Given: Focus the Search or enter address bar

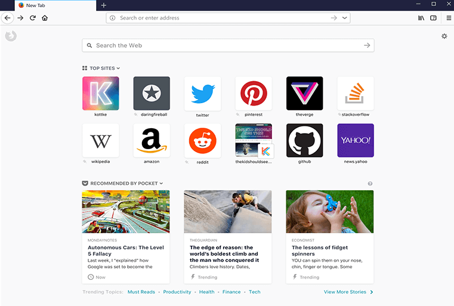Looking at the screenshot, I should [228, 18].
